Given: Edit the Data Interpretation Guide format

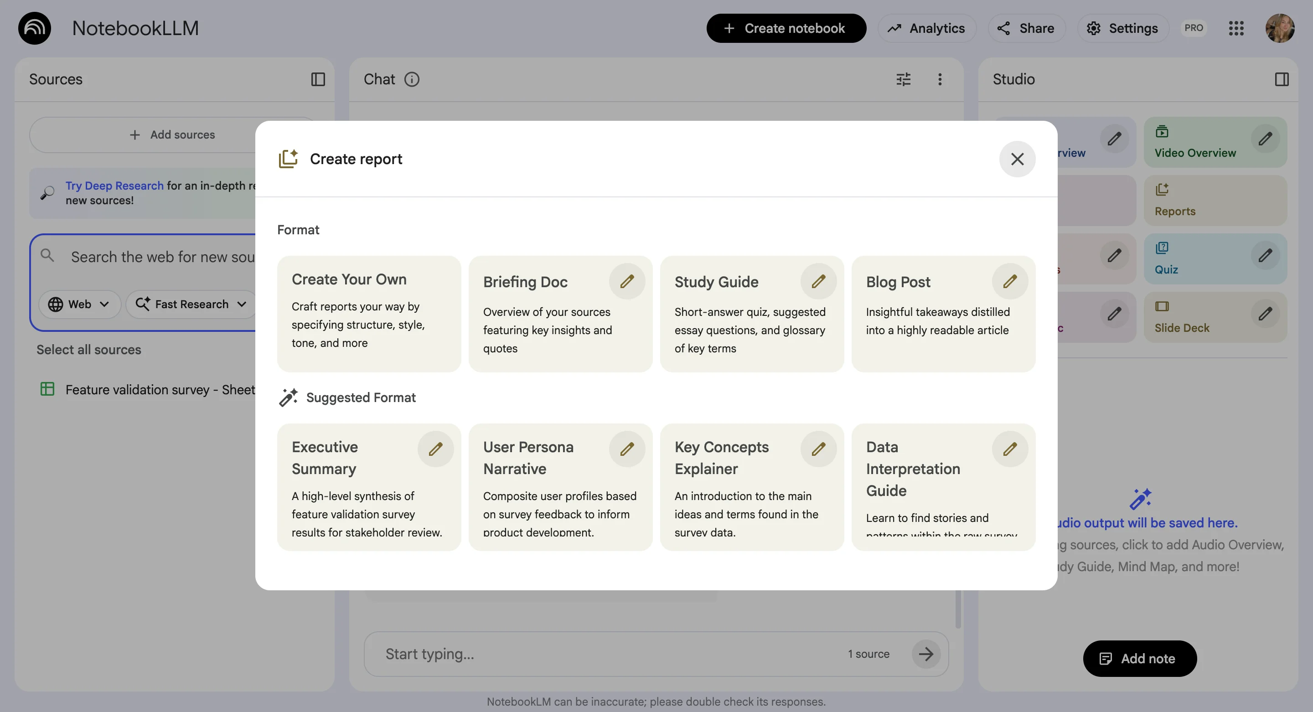Looking at the screenshot, I should point(1010,449).
